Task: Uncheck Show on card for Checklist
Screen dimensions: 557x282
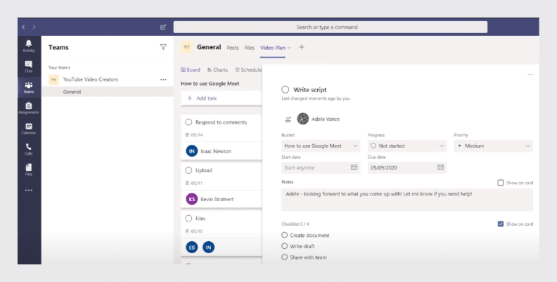Action: pyautogui.click(x=501, y=224)
